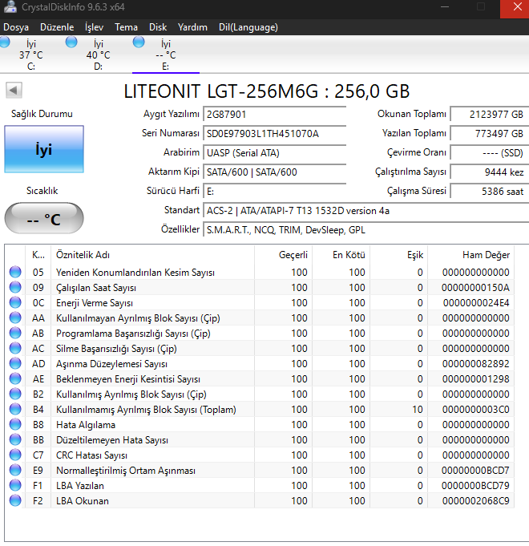
Task: Click status orb for attribute 09
Action: tap(15, 287)
